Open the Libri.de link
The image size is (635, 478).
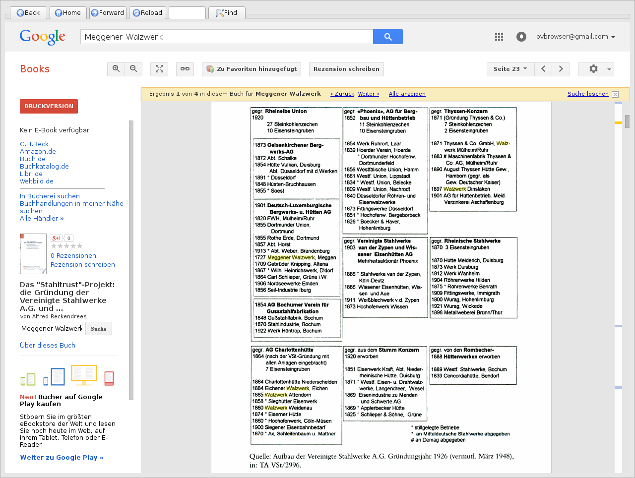tap(31, 174)
